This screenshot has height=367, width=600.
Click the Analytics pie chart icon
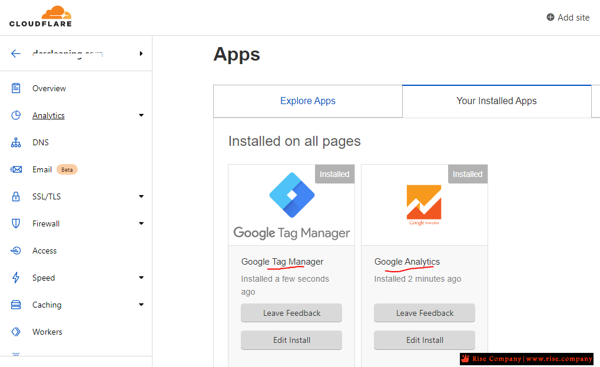click(16, 115)
